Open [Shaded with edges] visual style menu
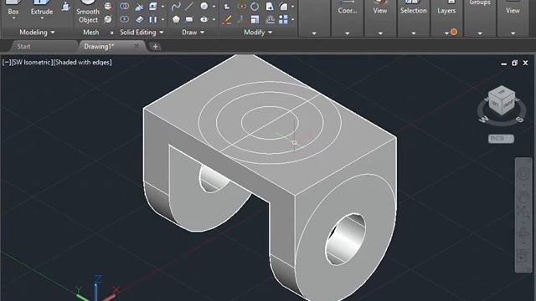536x301 pixels. tap(82, 62)
